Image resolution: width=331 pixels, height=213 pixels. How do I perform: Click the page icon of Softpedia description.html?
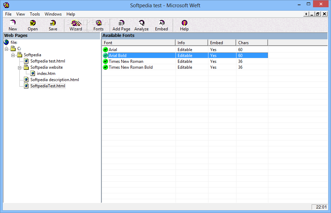pyautogui.click(x=26, y=79)
